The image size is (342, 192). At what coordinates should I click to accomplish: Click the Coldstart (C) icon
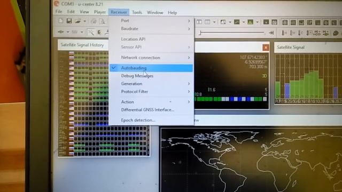pyautogui.click(x=300, y=33)
